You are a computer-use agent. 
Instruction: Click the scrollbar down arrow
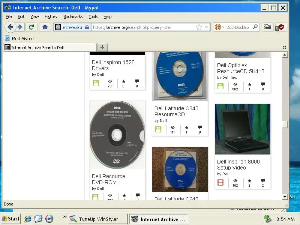tap(285, 196)
